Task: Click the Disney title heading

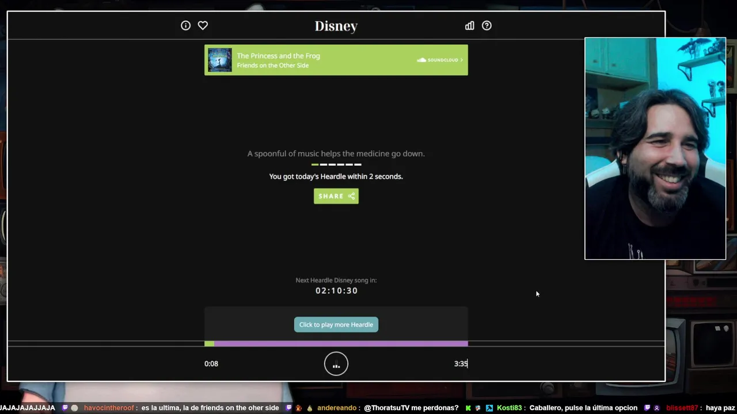Action: pyautogui.click(x=336, y=26)
